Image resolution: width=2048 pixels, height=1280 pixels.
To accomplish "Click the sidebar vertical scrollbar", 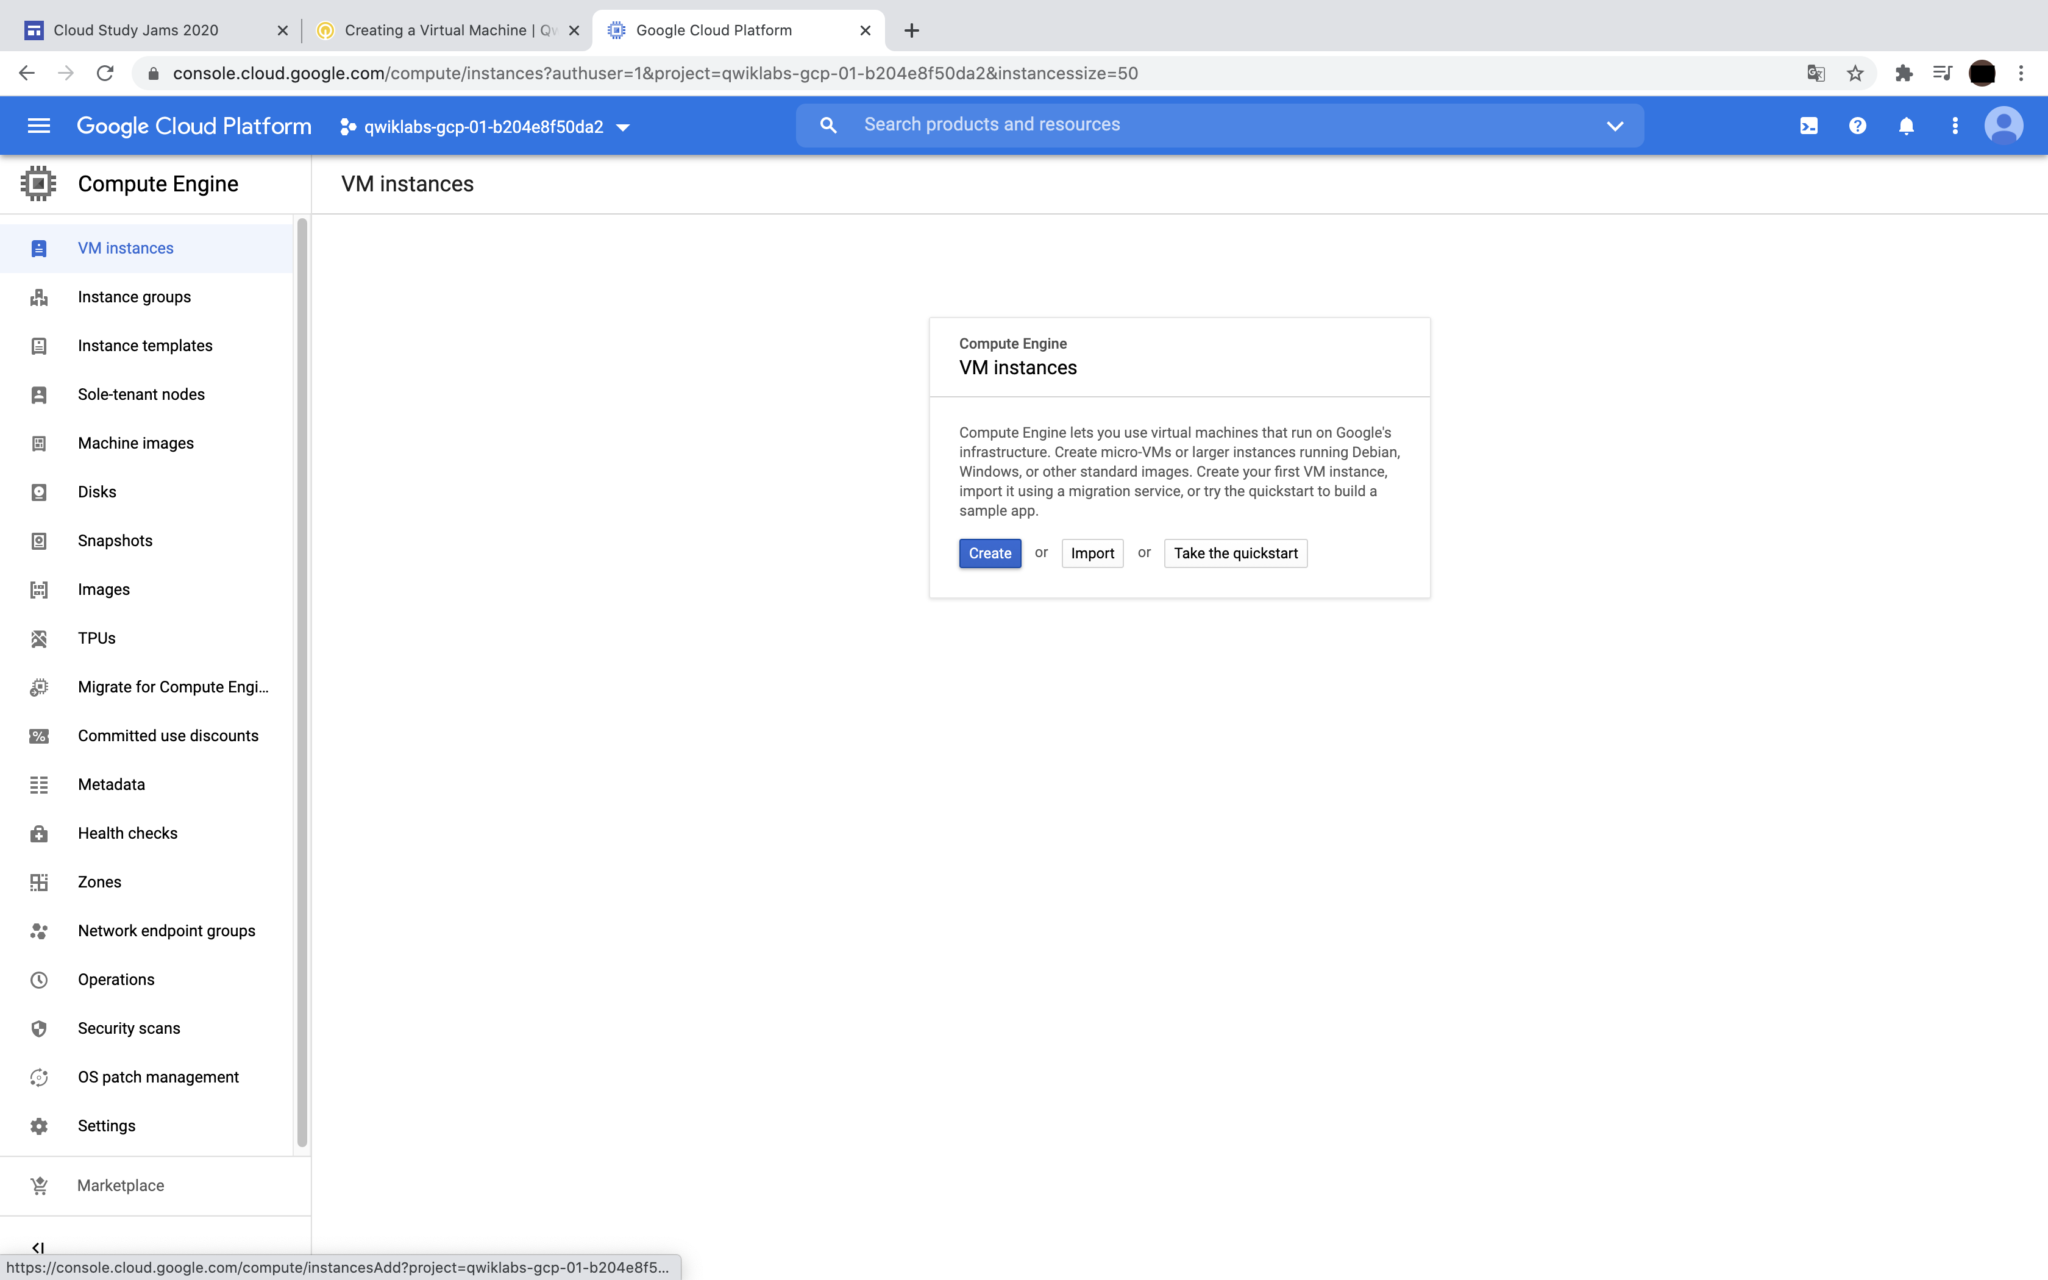I will tap(302, 677).
